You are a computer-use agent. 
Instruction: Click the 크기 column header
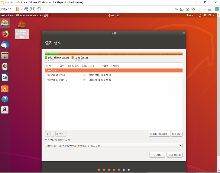[94, 66]
